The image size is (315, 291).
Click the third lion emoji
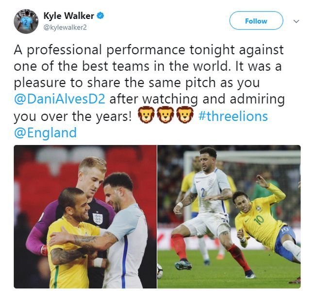184,115
